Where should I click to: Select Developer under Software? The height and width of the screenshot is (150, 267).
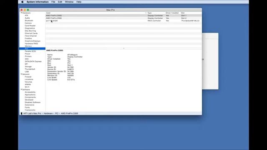coord(29,100)
